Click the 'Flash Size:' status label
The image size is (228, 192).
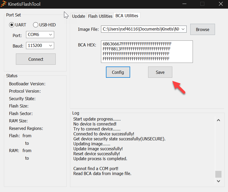(19, 106)
